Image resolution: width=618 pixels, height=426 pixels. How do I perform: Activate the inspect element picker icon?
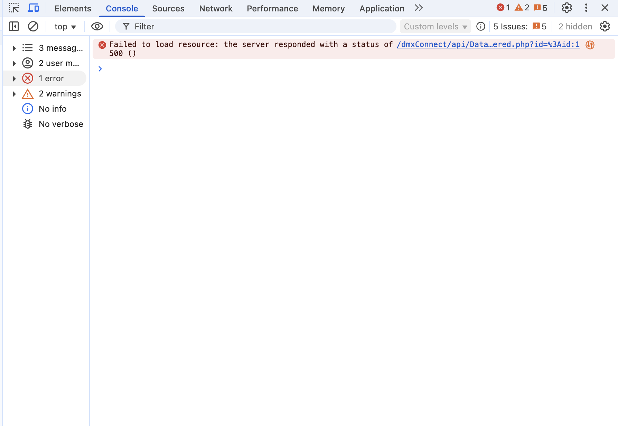(x=14, y=8)
